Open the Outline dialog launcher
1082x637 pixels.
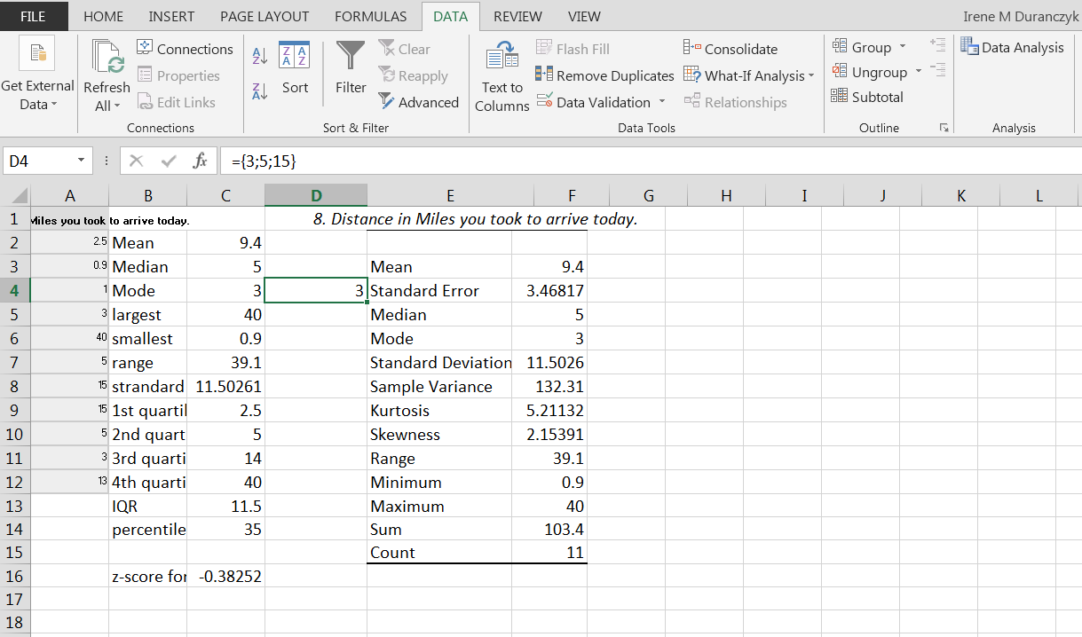944,129
